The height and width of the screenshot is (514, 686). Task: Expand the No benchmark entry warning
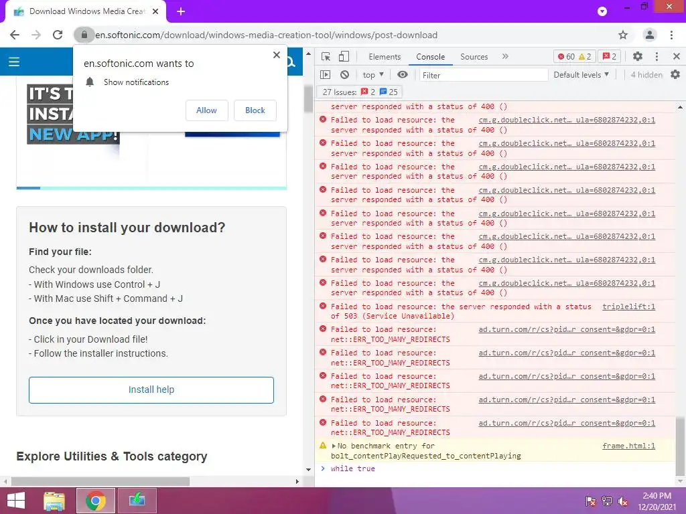click(x=334, y=446)
